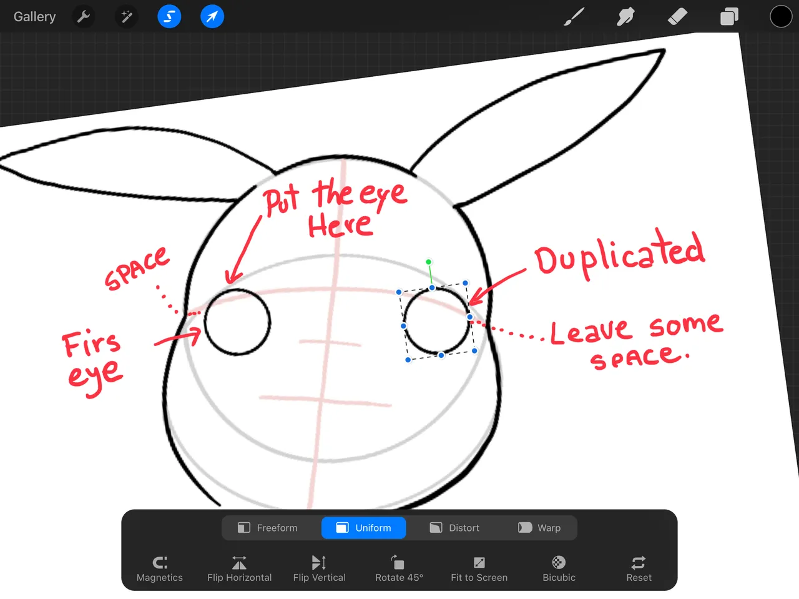Toggle Magnetics snapping

(x=160, y=569)
